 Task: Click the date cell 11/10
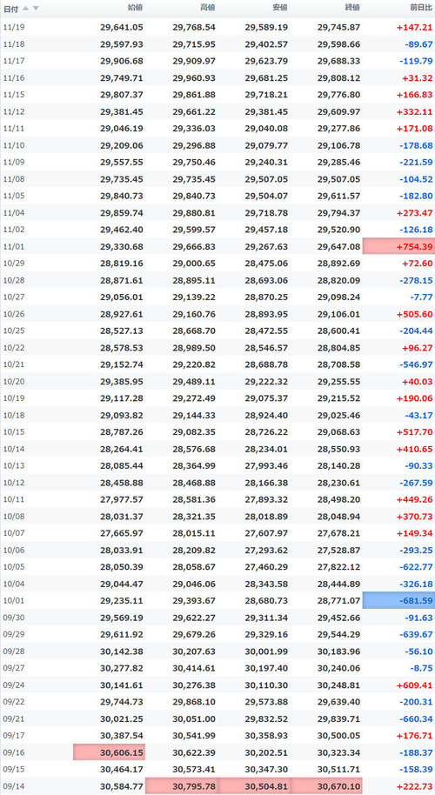14,145
